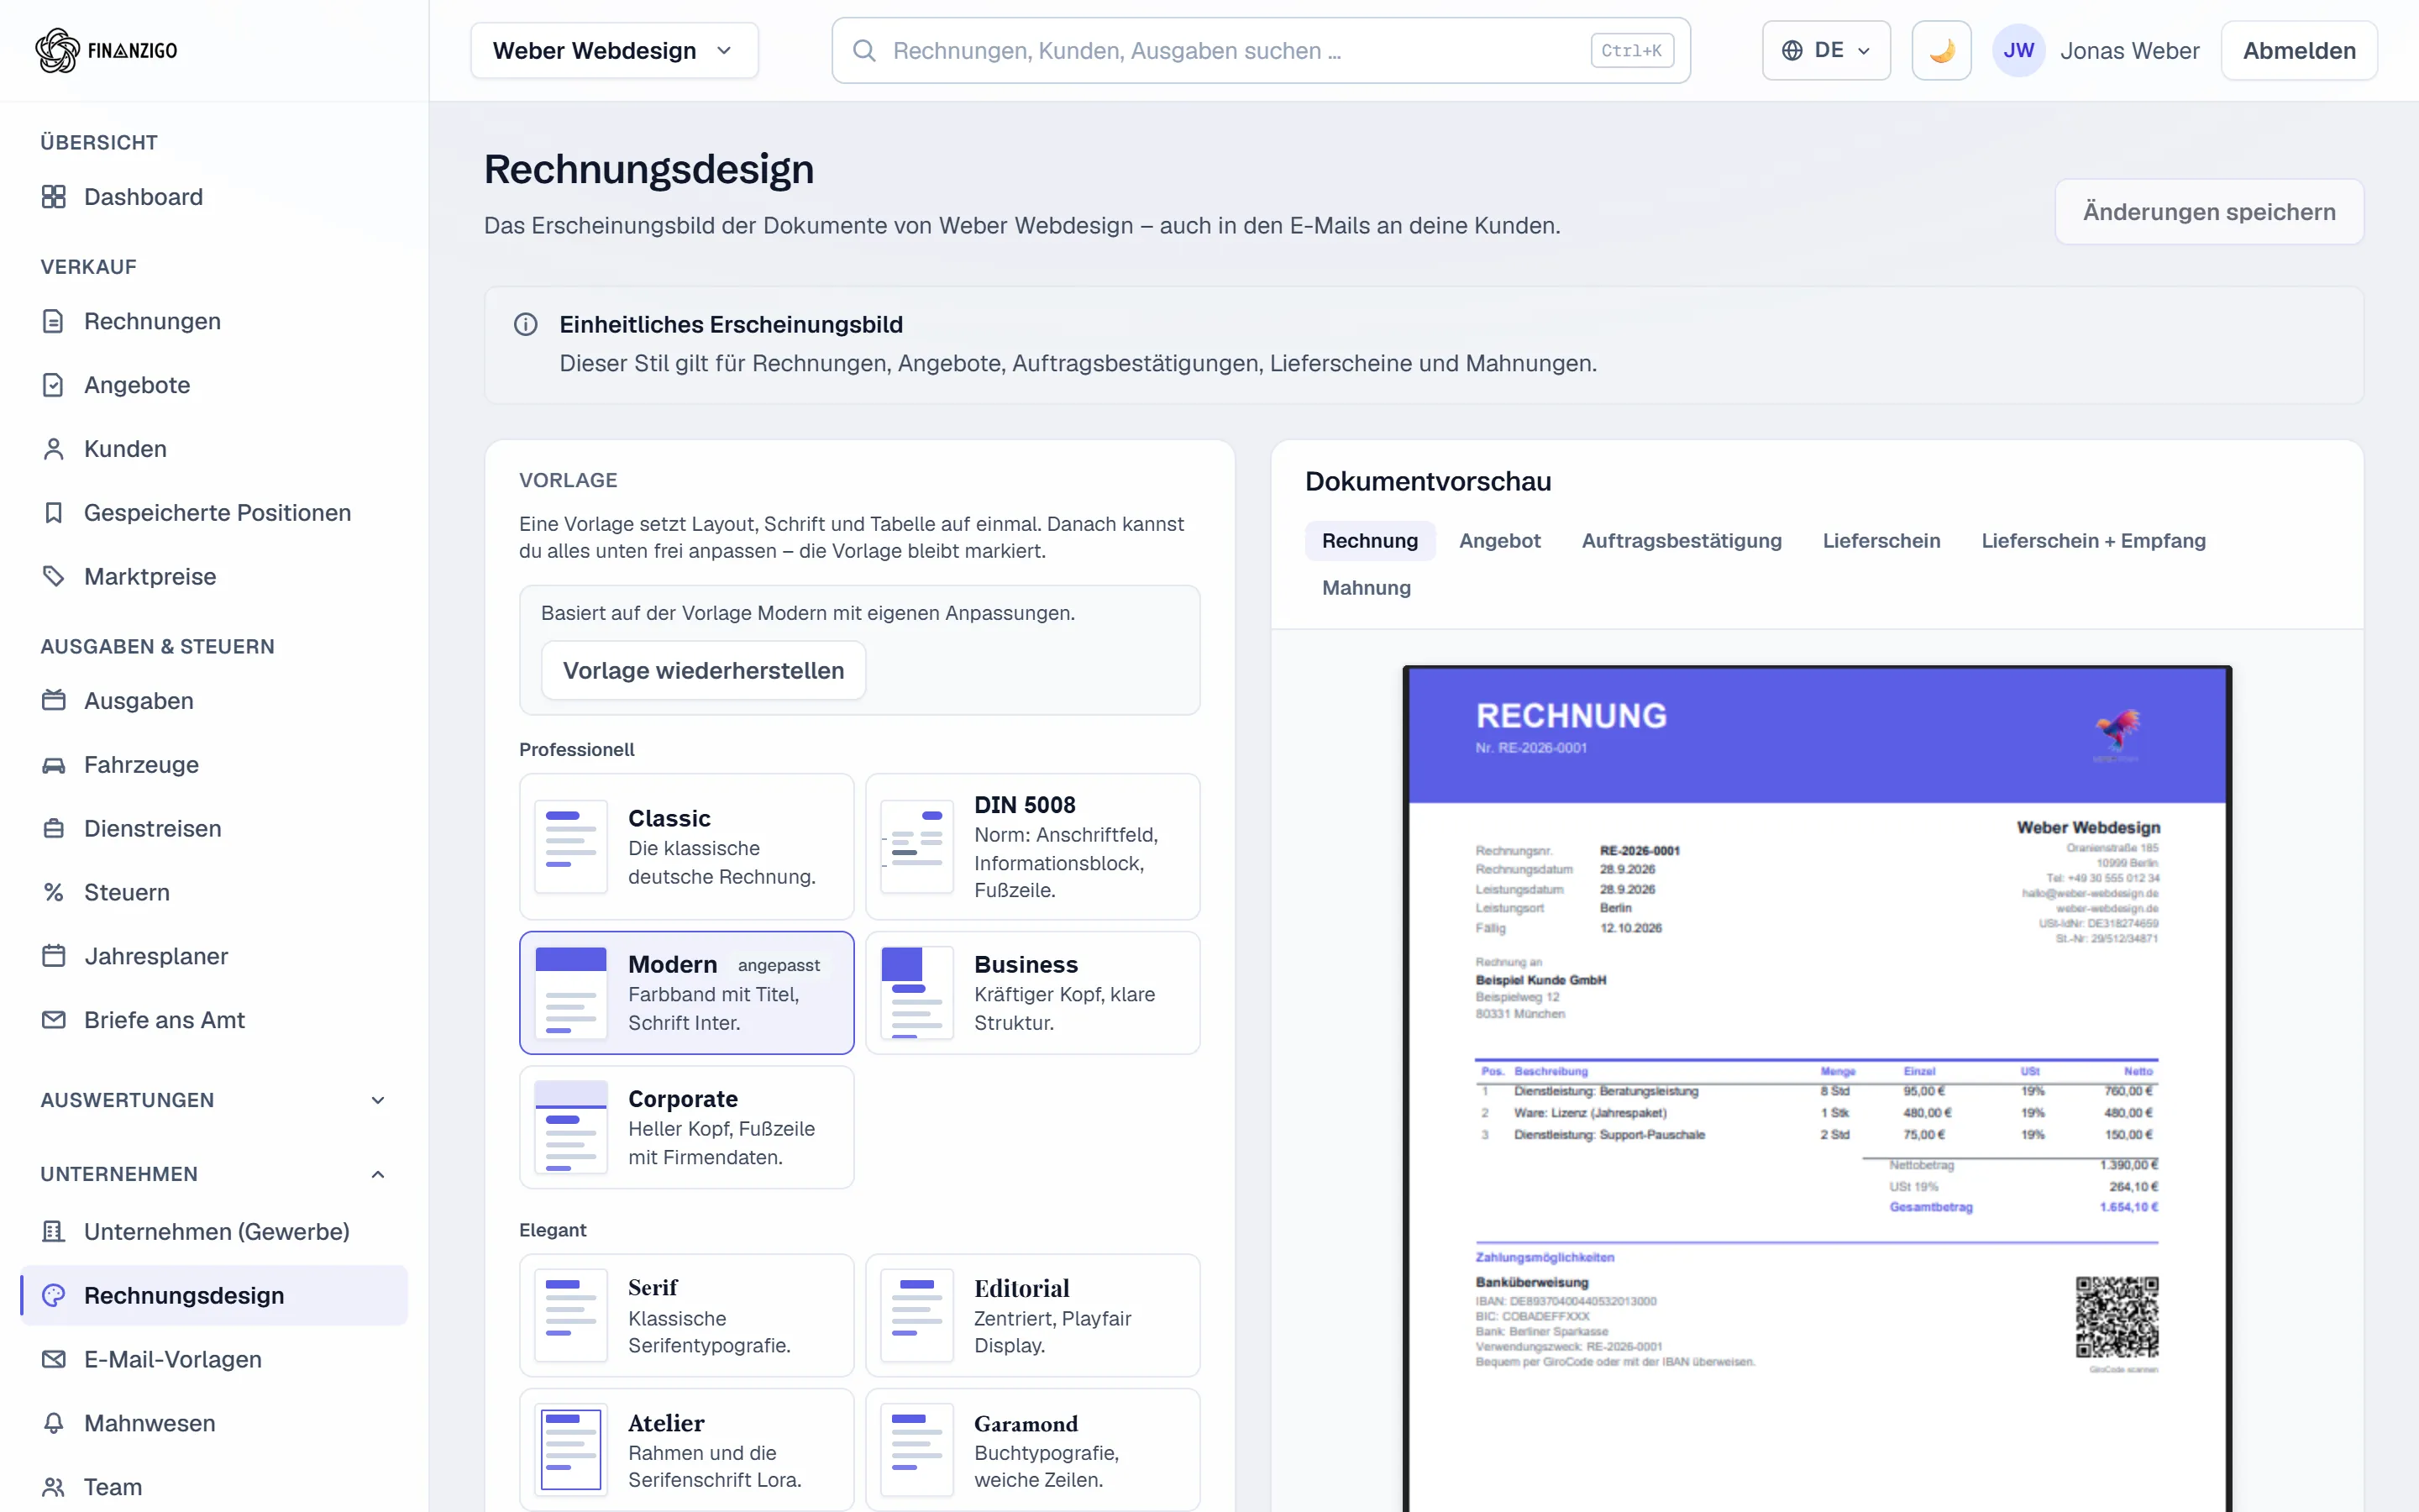2419x1512 pixels.
Task: Click the Angebote checked-document icon
Action: click(x=54, y=385)
